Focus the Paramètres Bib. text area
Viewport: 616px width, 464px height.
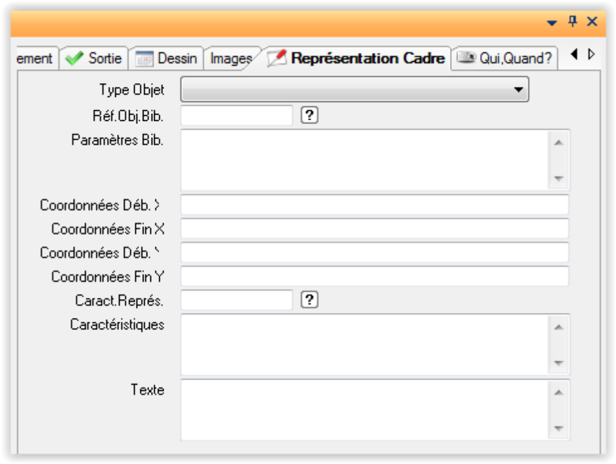coord(365,159)
